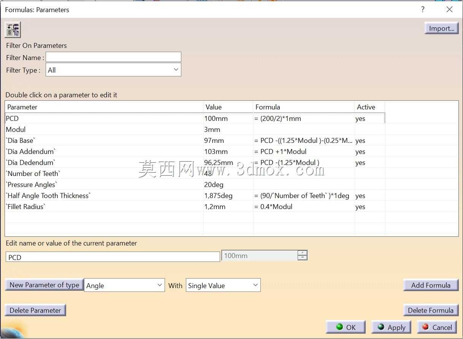Select the `Dia Addendum` parameter
Viewport: 463px width, 339px height.
click(x=30, y=151)
